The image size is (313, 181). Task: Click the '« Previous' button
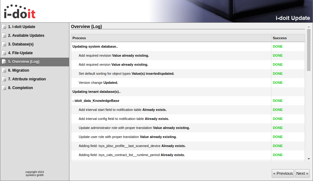tap(283, 174)
